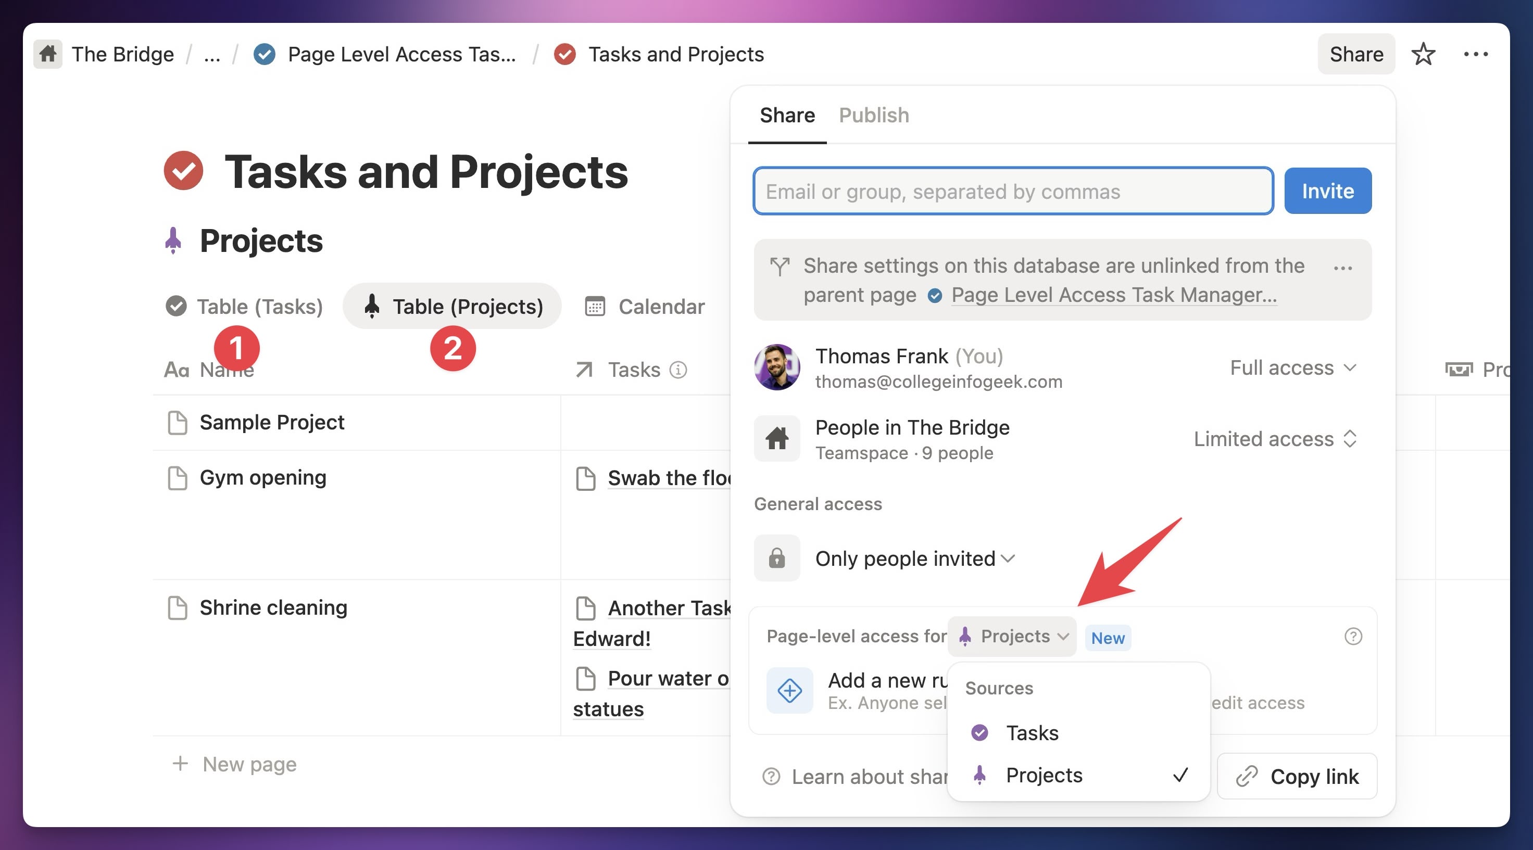
Task: Click the help icon in page-level access section
Action: pyautogui.click(x=1353, y=637)
